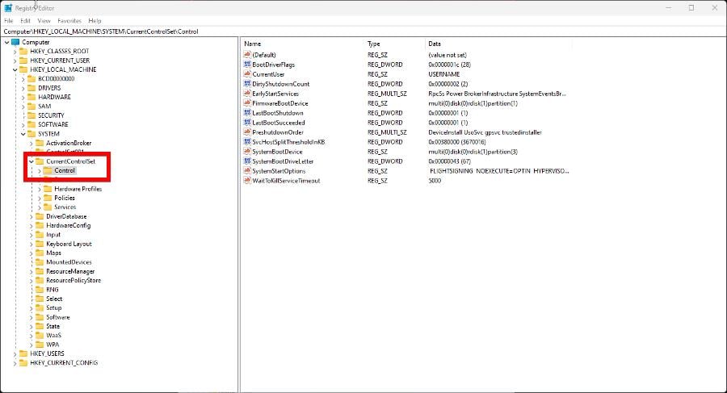The width and height of the screenshot is (727, 393).
Task: Select the Input key
Action: [x=53, y=235]
